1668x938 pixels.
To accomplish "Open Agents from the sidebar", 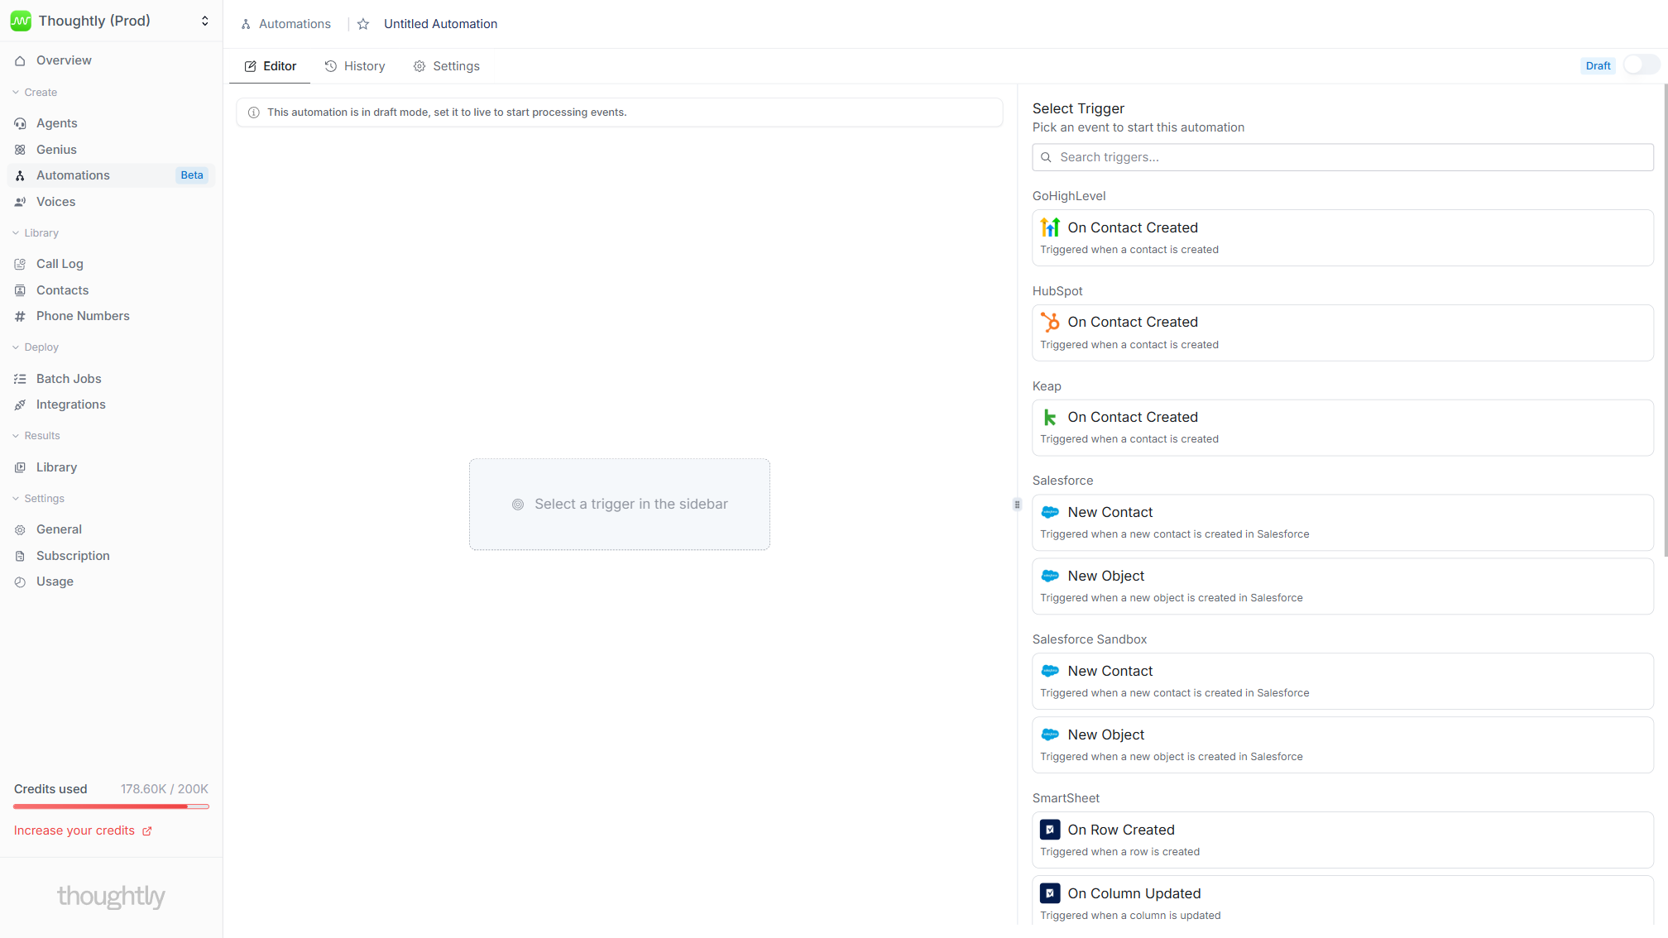I will 56,123.
